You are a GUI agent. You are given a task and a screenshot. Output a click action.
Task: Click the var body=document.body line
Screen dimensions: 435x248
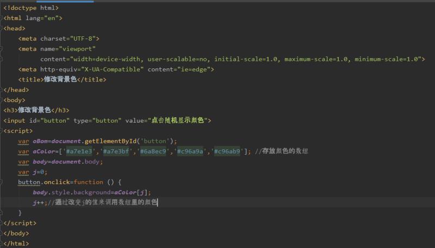(x=60, y=162)
